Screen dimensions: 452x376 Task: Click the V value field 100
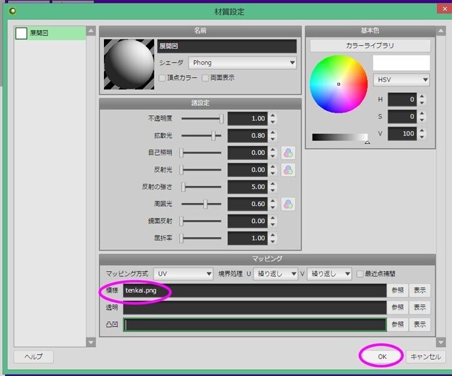pyautogui.click(x=402, y=133)
